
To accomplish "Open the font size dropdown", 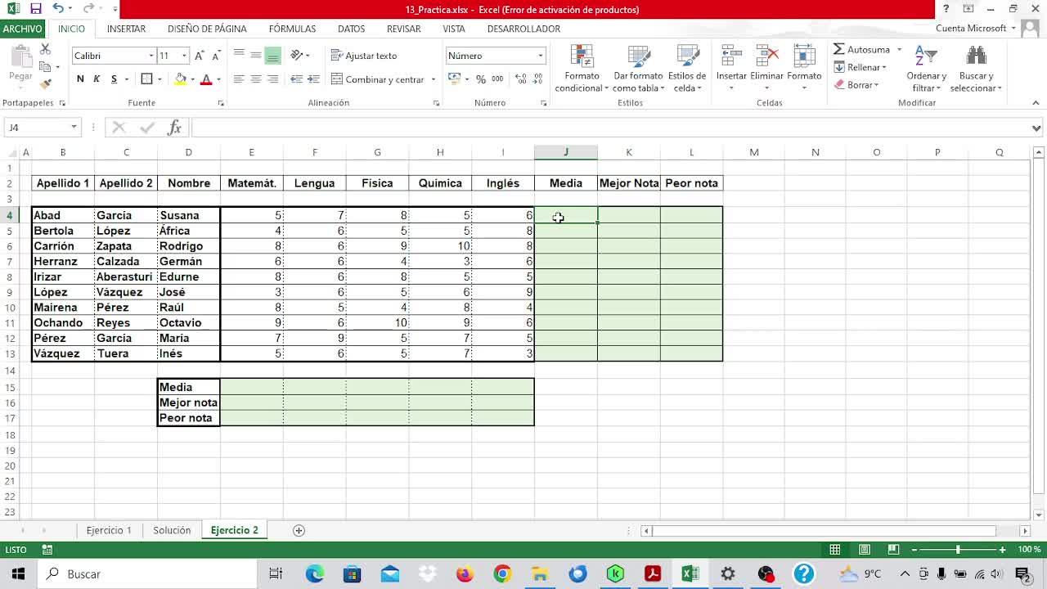I will [184, 56].
